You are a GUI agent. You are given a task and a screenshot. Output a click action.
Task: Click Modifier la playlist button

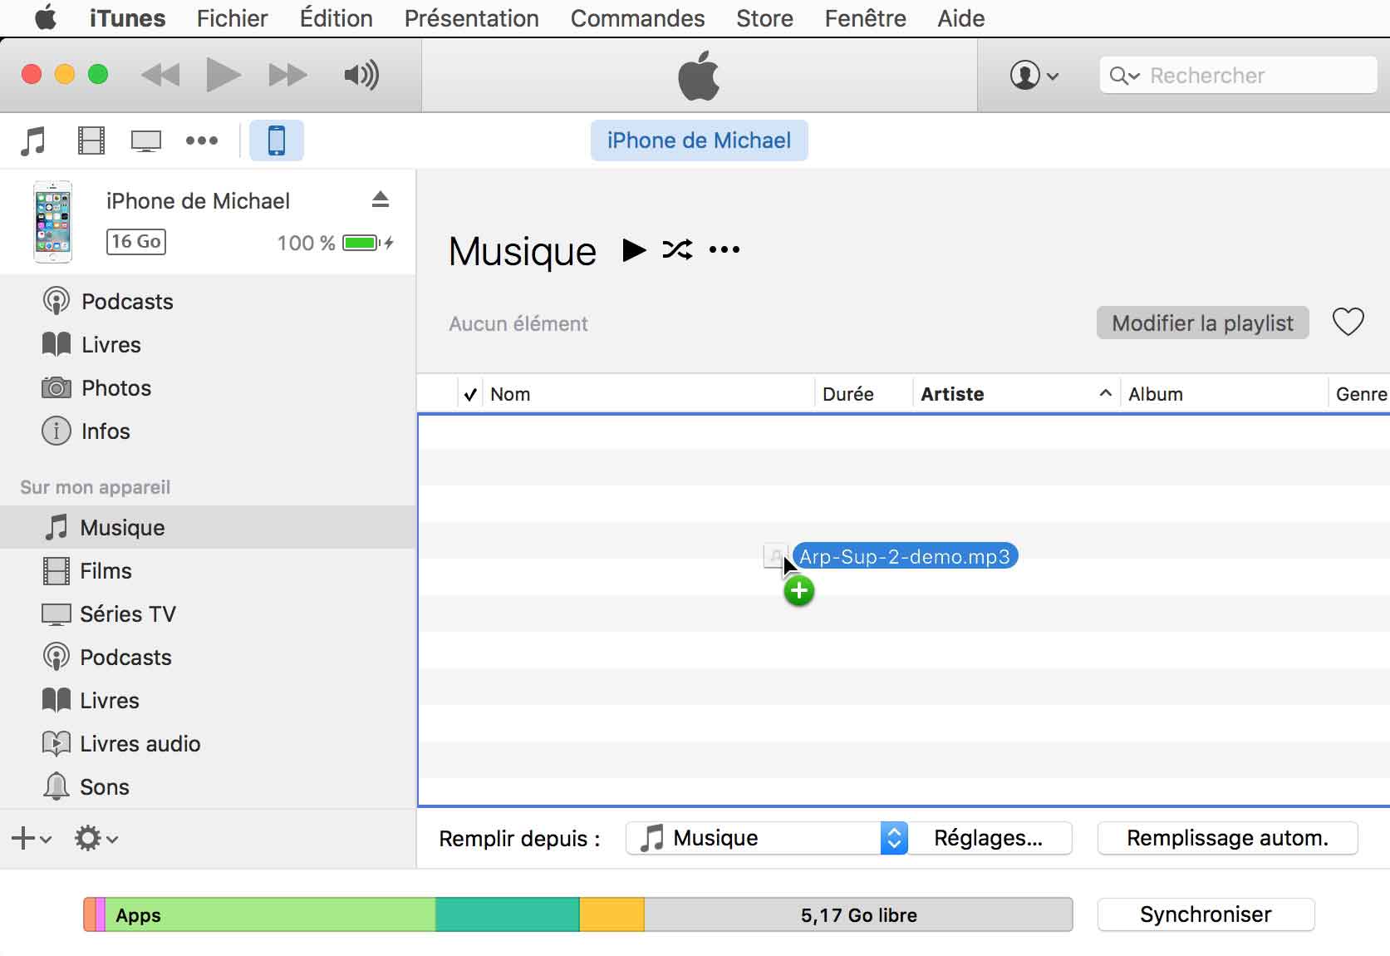1202,323
